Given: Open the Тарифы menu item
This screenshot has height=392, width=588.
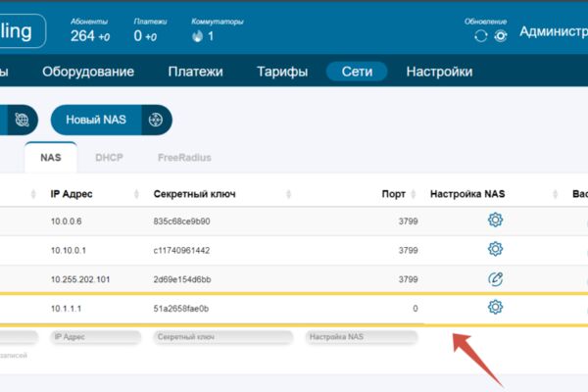Looking at the screenshot, I should (282, 72).
